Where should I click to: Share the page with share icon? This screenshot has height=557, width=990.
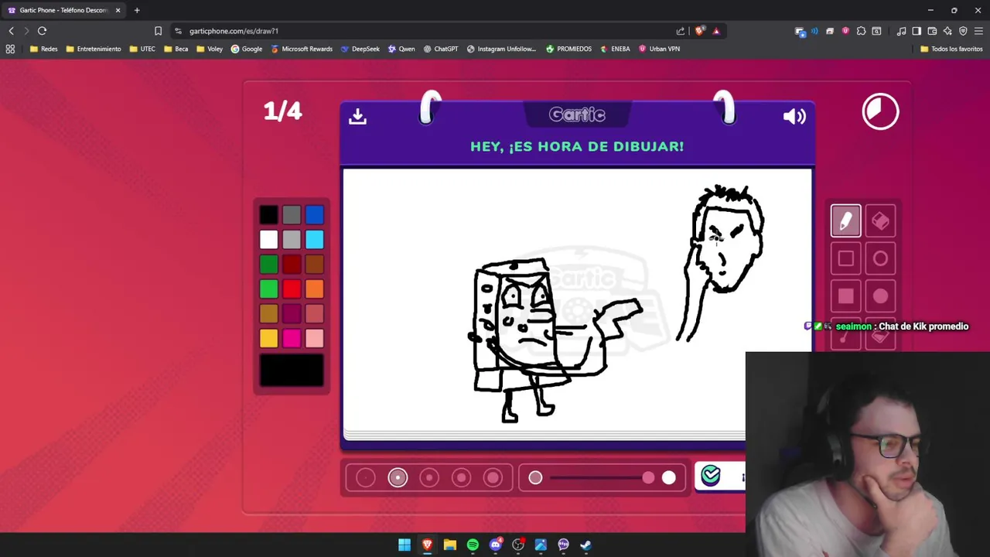(681, 31)
